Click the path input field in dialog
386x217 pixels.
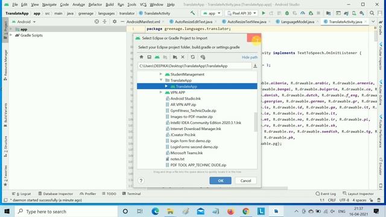(194, 66)
